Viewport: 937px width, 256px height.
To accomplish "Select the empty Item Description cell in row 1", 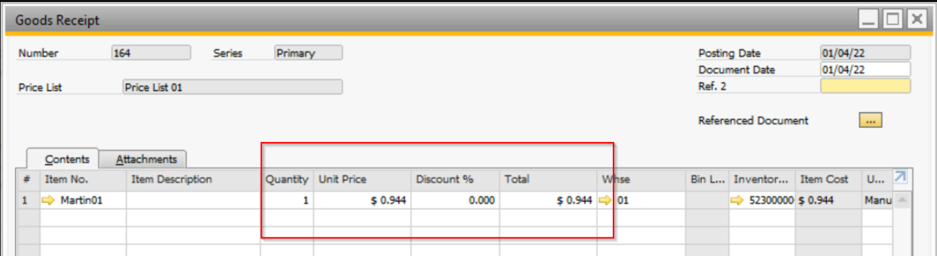I will [193, 200].
